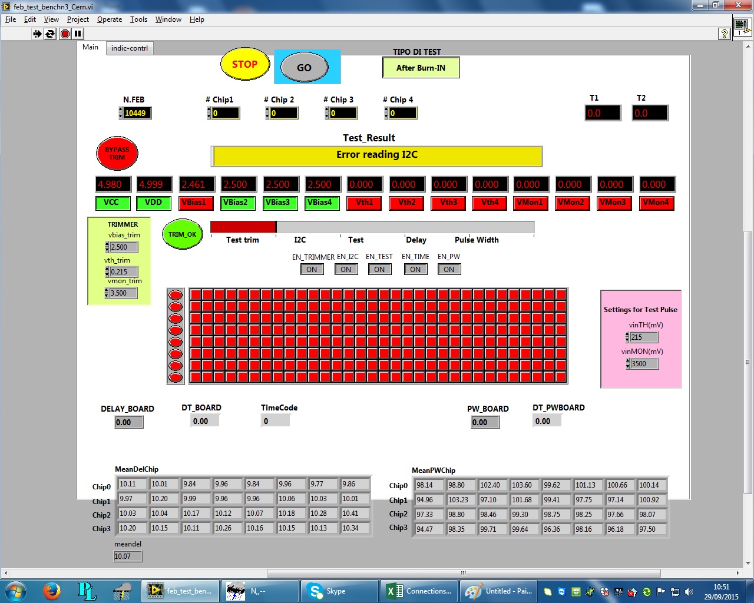The image size is (754, 603).
Task: Click the test progress bar
Action: pos(372,227)
